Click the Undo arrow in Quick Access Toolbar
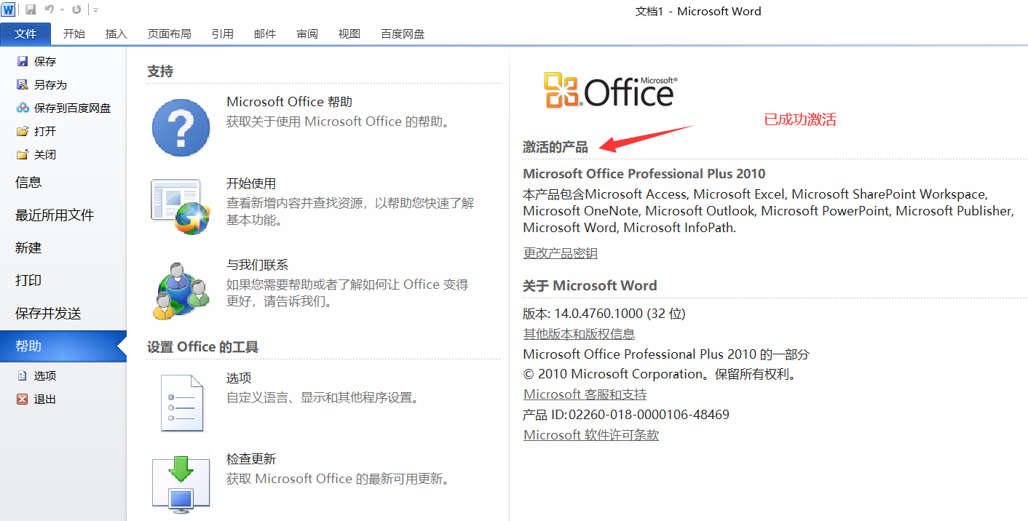1028x521 pixels. 49,9
